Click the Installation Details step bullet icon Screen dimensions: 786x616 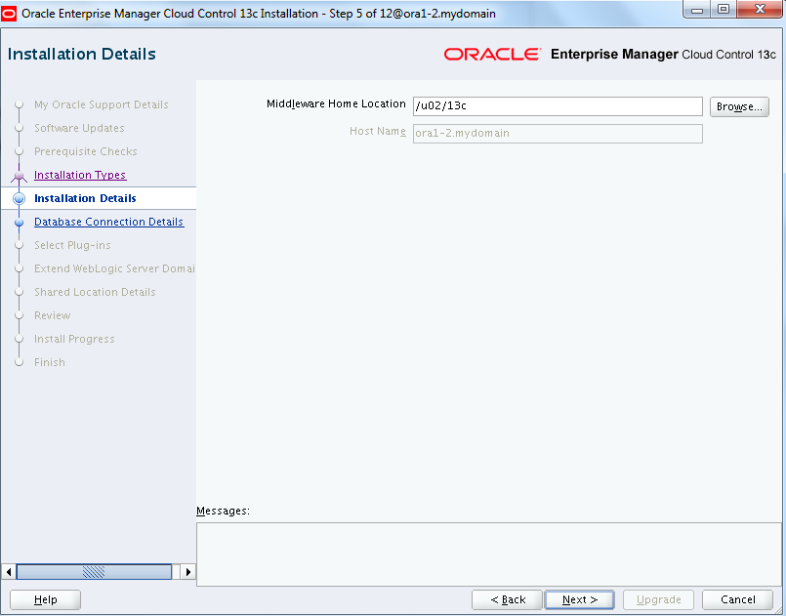pos(19,199)
